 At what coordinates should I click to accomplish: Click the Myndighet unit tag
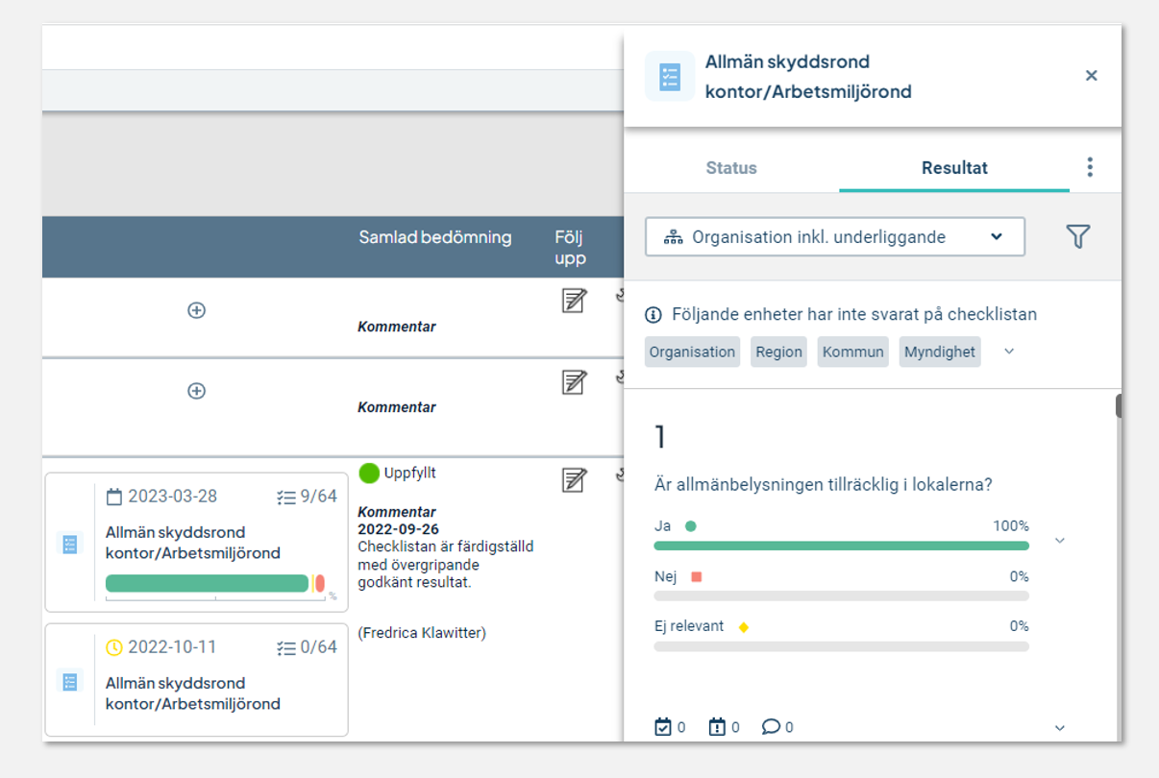pos(940,352)
